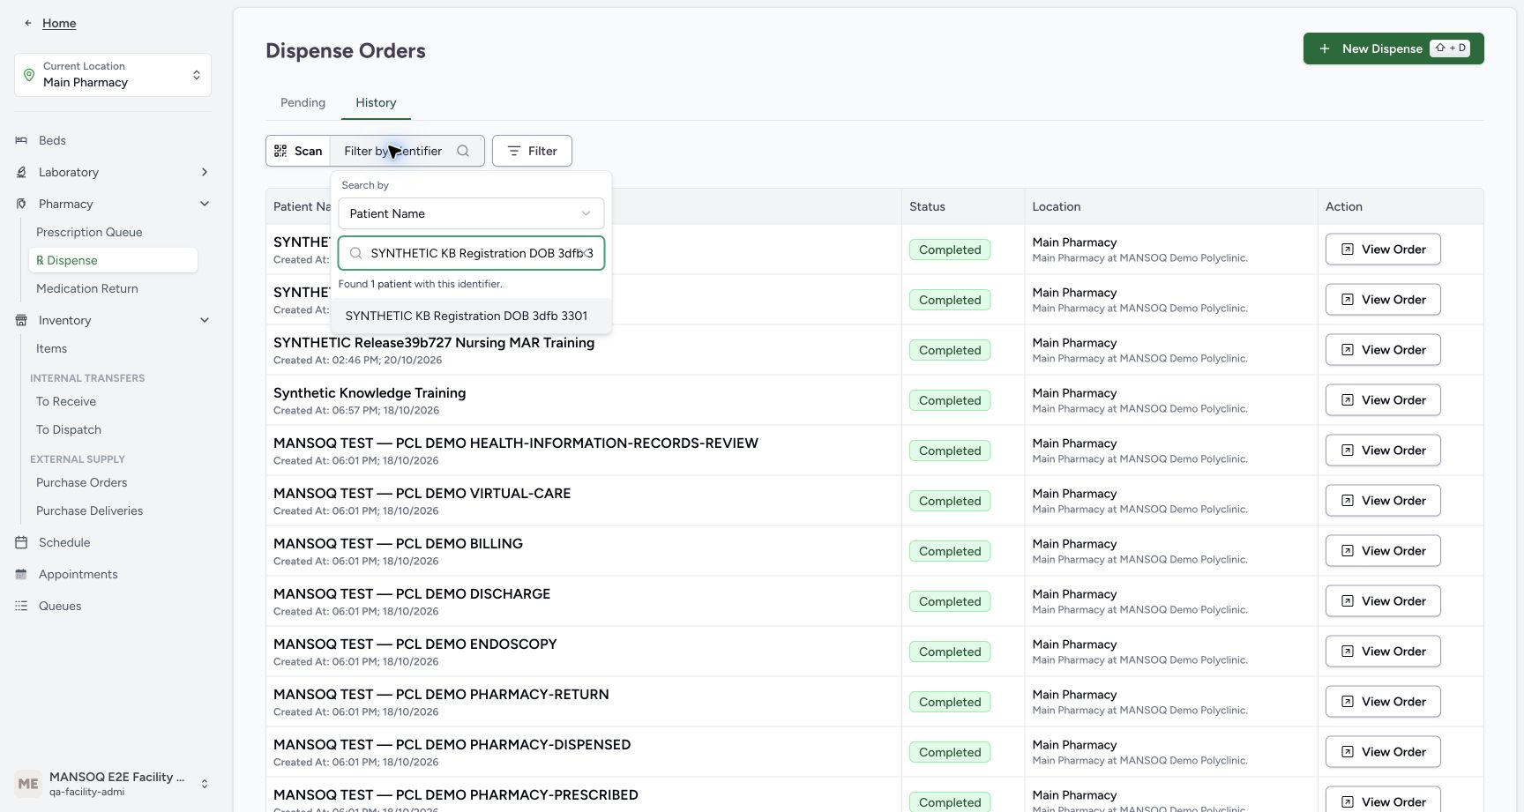This screenshot has width=1524, height=812.
Task: Open Purchase Orders in sidebar
Action: (82, 482)
